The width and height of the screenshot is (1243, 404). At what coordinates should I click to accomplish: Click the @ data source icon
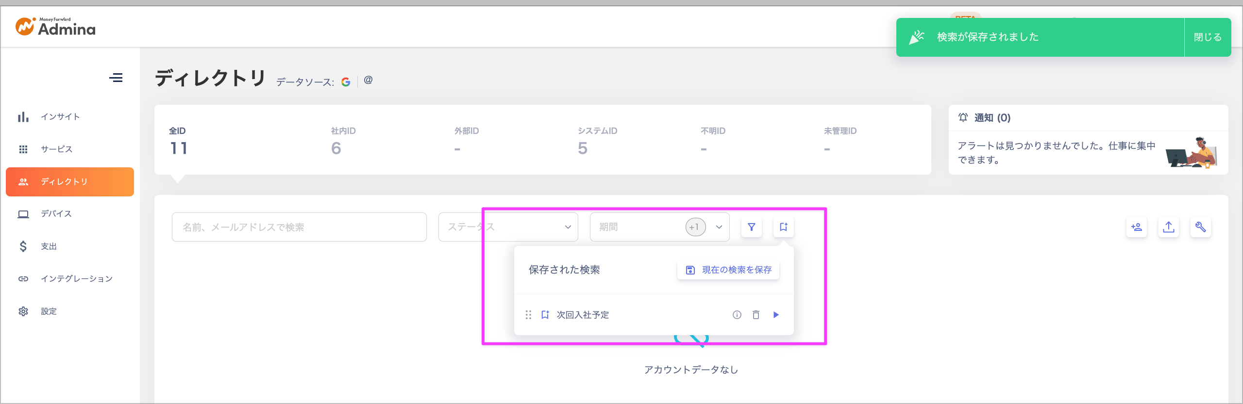pos(369,80)
